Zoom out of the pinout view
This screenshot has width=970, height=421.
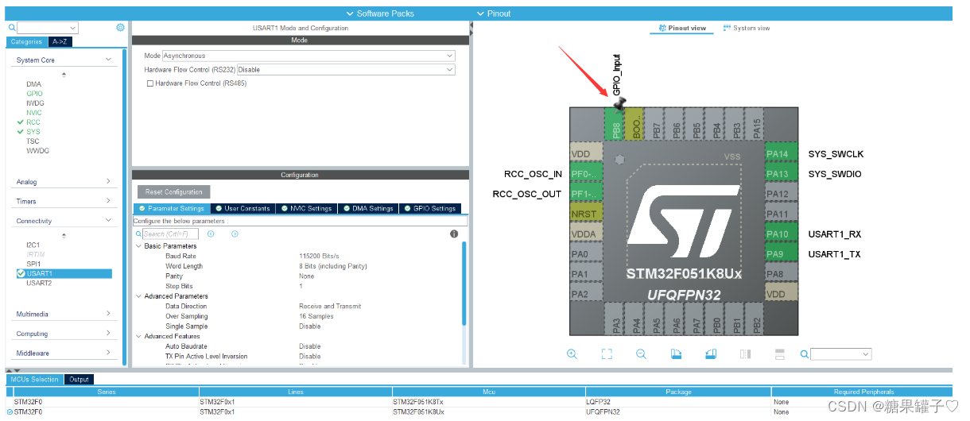pyautogui.click(x=641, y=354)
